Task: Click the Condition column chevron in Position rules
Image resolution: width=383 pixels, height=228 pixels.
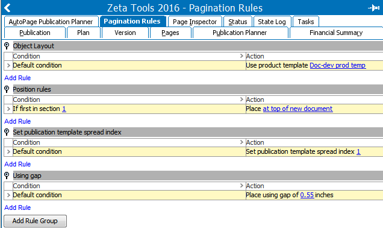Action: [241, 100]
